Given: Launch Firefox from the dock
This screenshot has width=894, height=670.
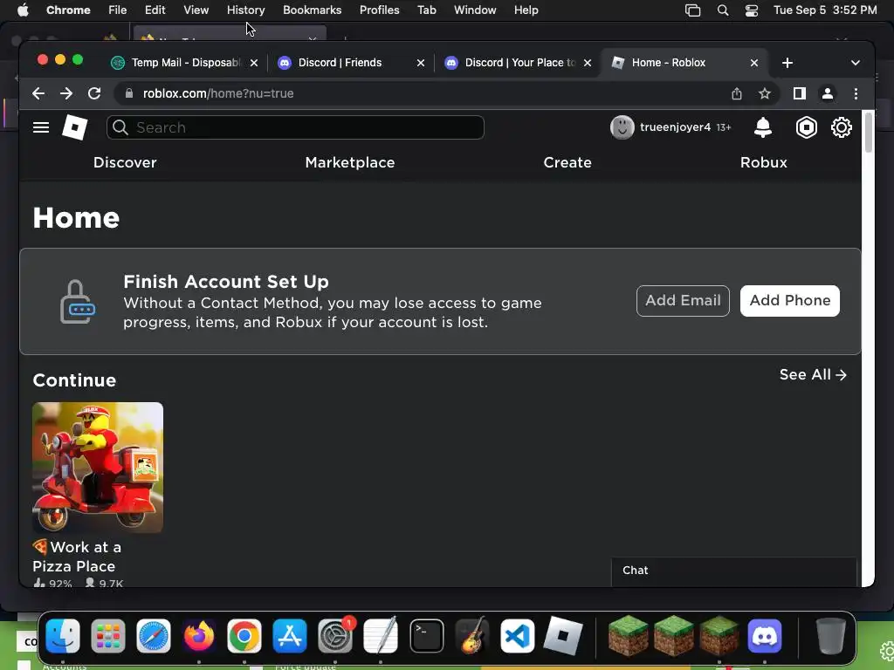Looking at the screenshot, I should pos(199,636).
